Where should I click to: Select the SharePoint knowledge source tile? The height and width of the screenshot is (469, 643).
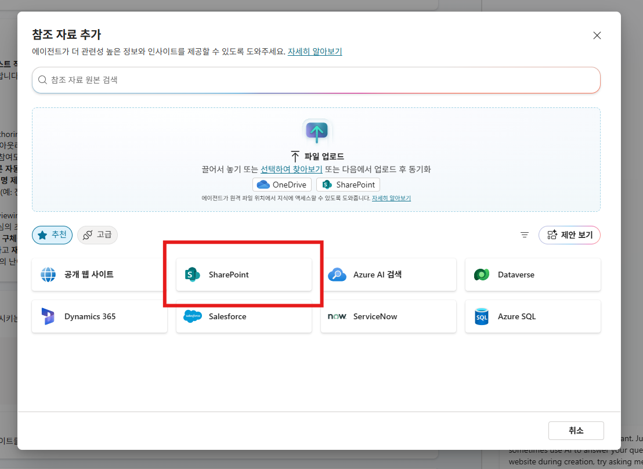coord(244,275)
